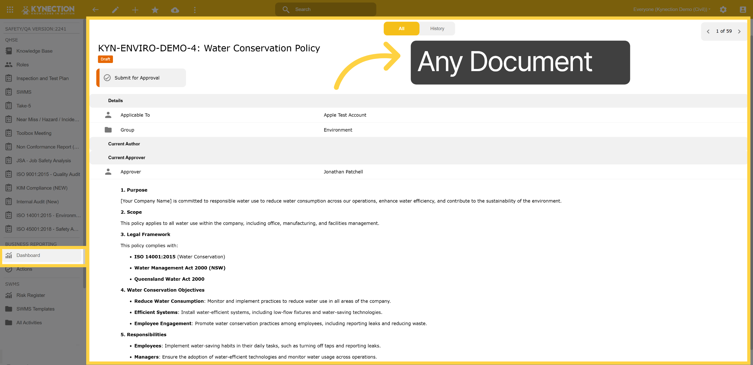Open Inspection and Test Plan
This screenshot has width=753, height=365.
click(43, 78)
